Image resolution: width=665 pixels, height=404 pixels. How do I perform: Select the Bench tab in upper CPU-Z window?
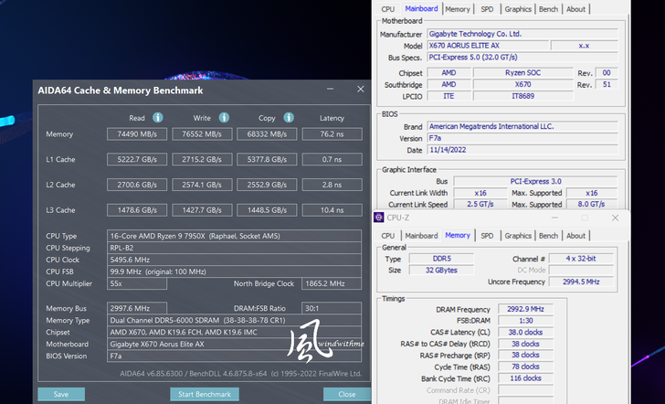point(548,9)
